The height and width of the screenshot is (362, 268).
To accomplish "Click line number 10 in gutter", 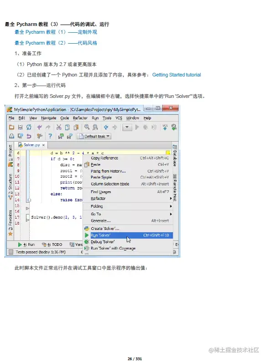I will [17, 176].
